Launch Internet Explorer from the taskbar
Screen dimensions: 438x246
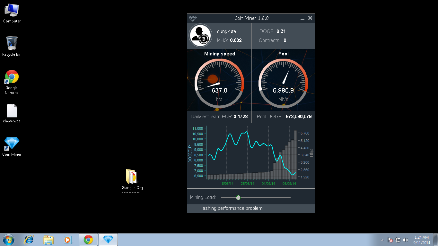[x=29, y=240]
